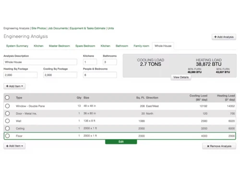Click the Ceiling type text

pyautogui.click(x=20, y=129)
